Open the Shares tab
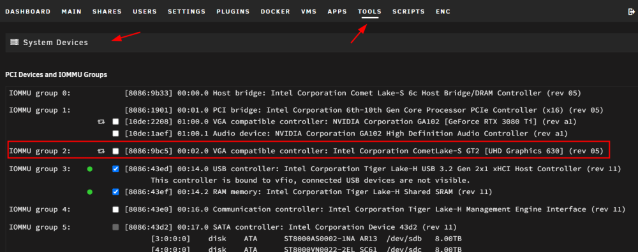 coord(107,11)
